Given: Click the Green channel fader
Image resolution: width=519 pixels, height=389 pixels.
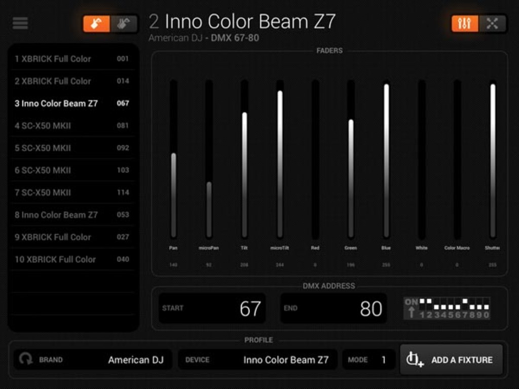Looking at the screenshot, I should click(x=351, y=178).
